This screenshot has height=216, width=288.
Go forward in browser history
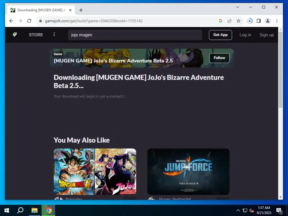pyautogui.click(x=20, y=21)
